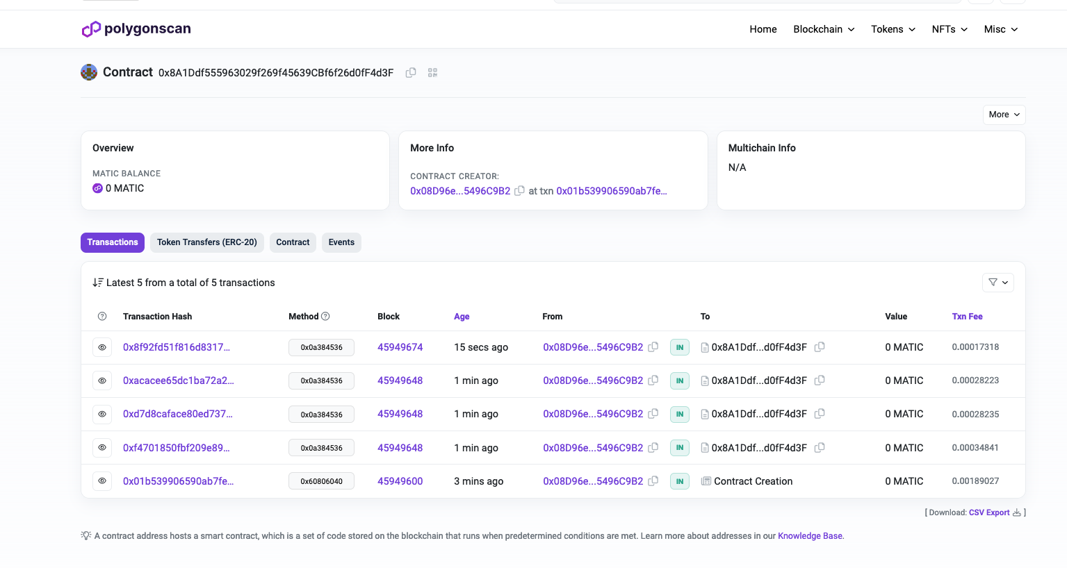Click the Contract Creation text
1067x568 pixels.
click(753, 481)
